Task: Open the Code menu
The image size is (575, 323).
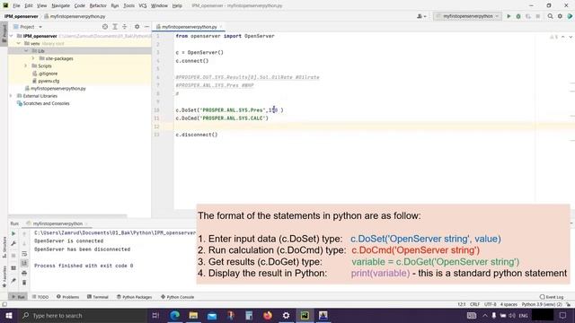Action: 80,5
